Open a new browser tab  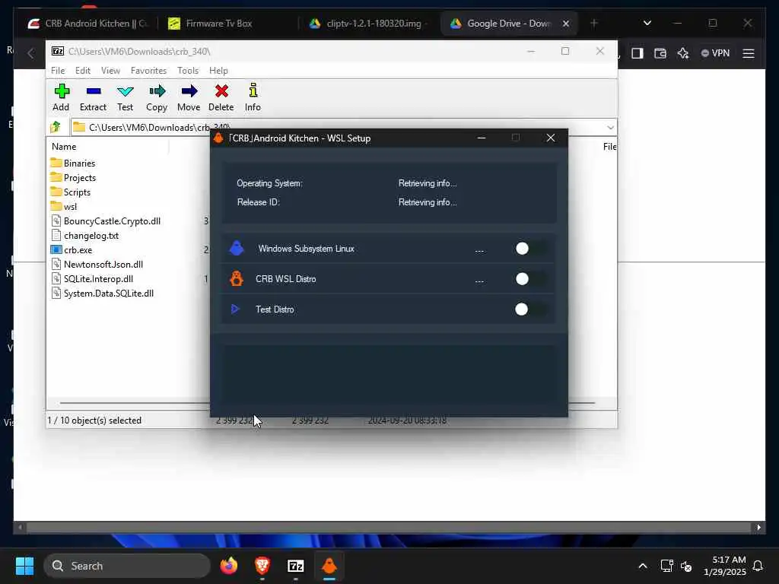click(x=594, y=24)
